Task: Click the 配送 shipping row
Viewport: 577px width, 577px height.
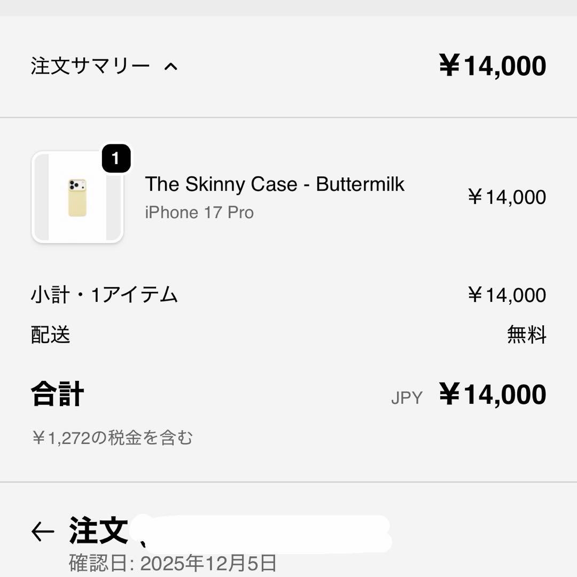Action: click(x=50, y=336)
